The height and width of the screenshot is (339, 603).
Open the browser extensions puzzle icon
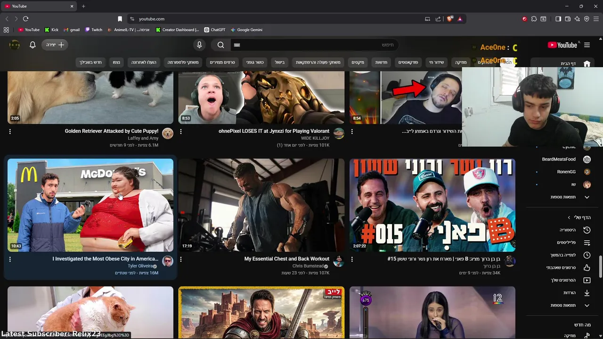point(534,19)
